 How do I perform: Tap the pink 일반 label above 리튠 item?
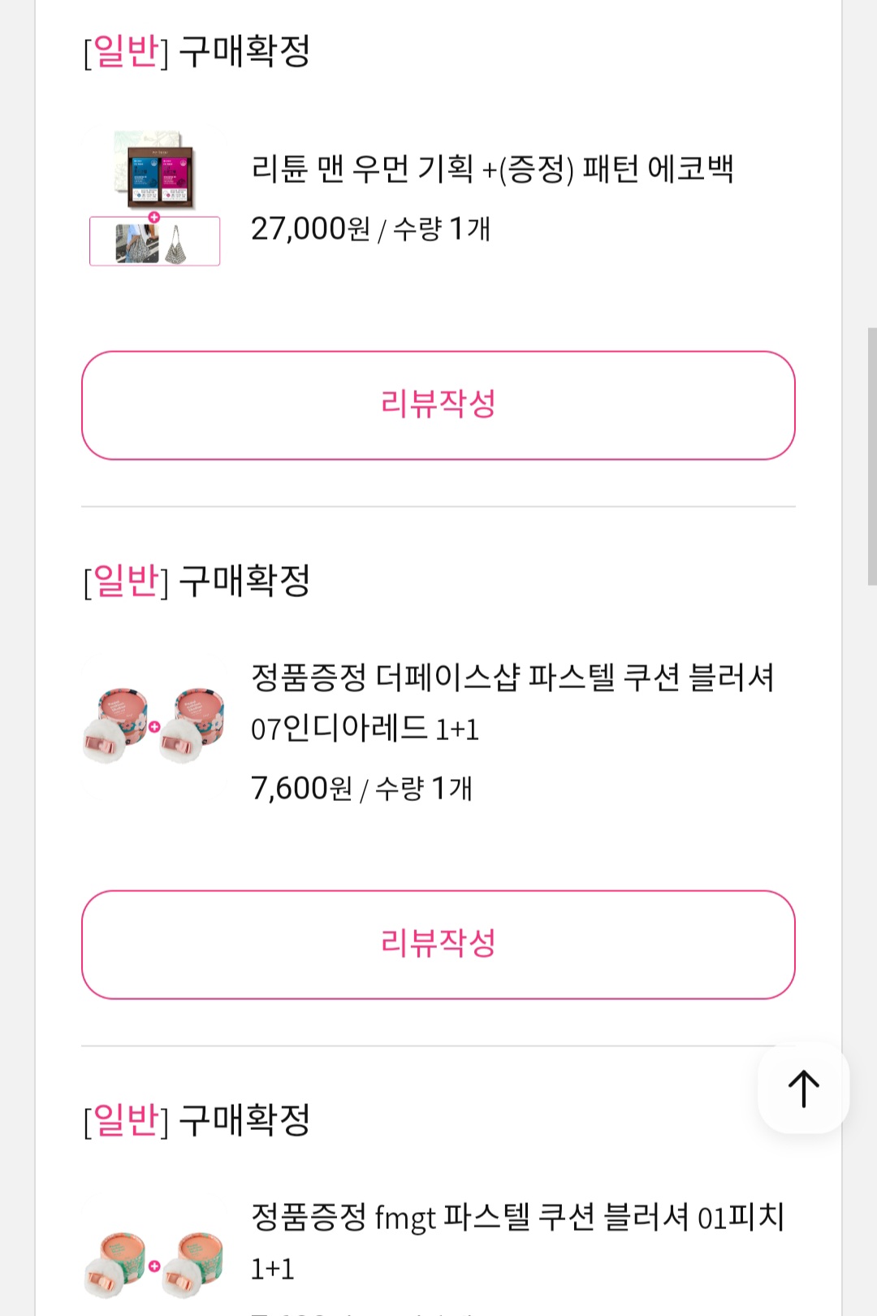point(126,51)
